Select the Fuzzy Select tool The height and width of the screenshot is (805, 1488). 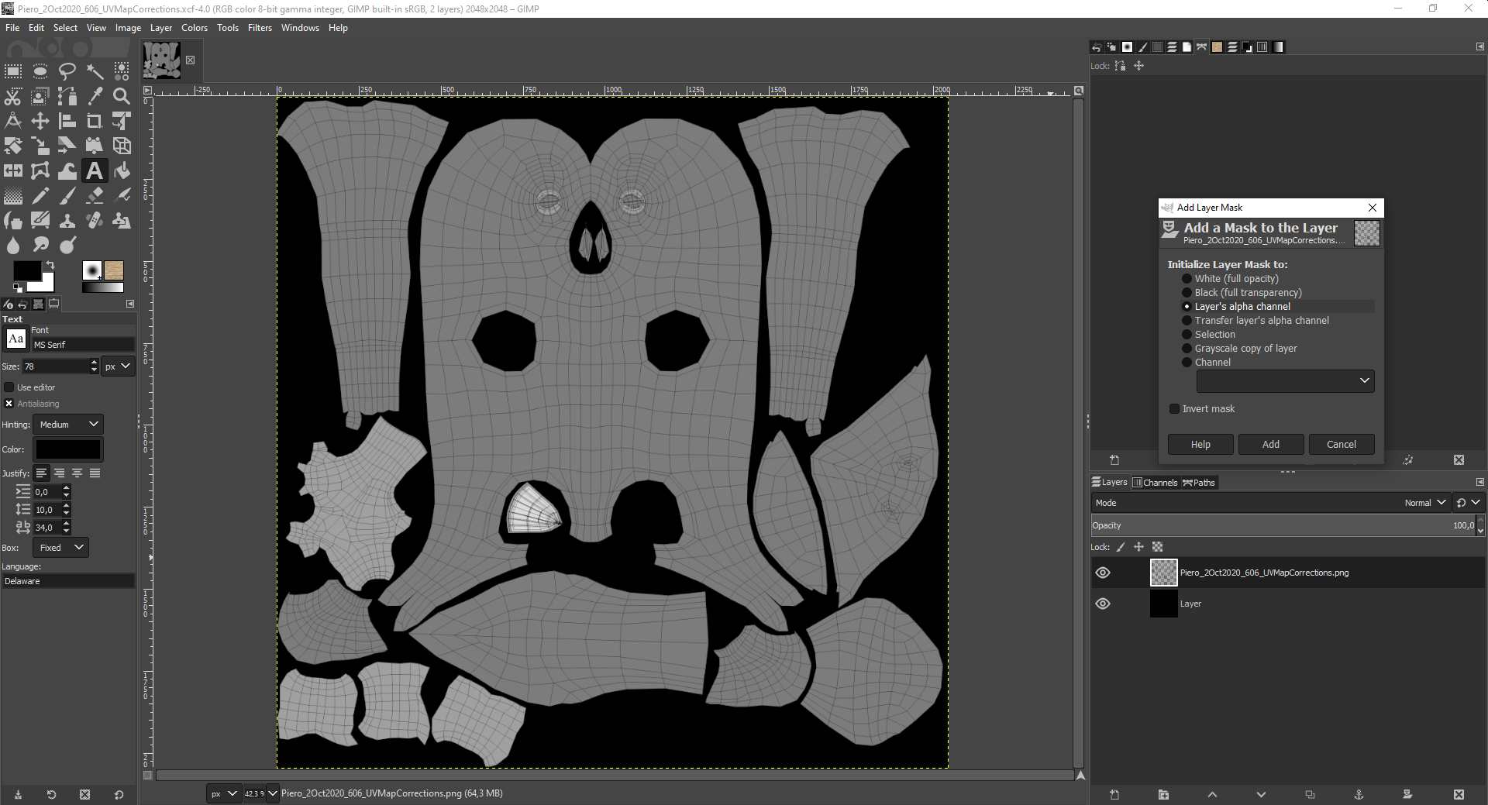(x=95, y=71)
